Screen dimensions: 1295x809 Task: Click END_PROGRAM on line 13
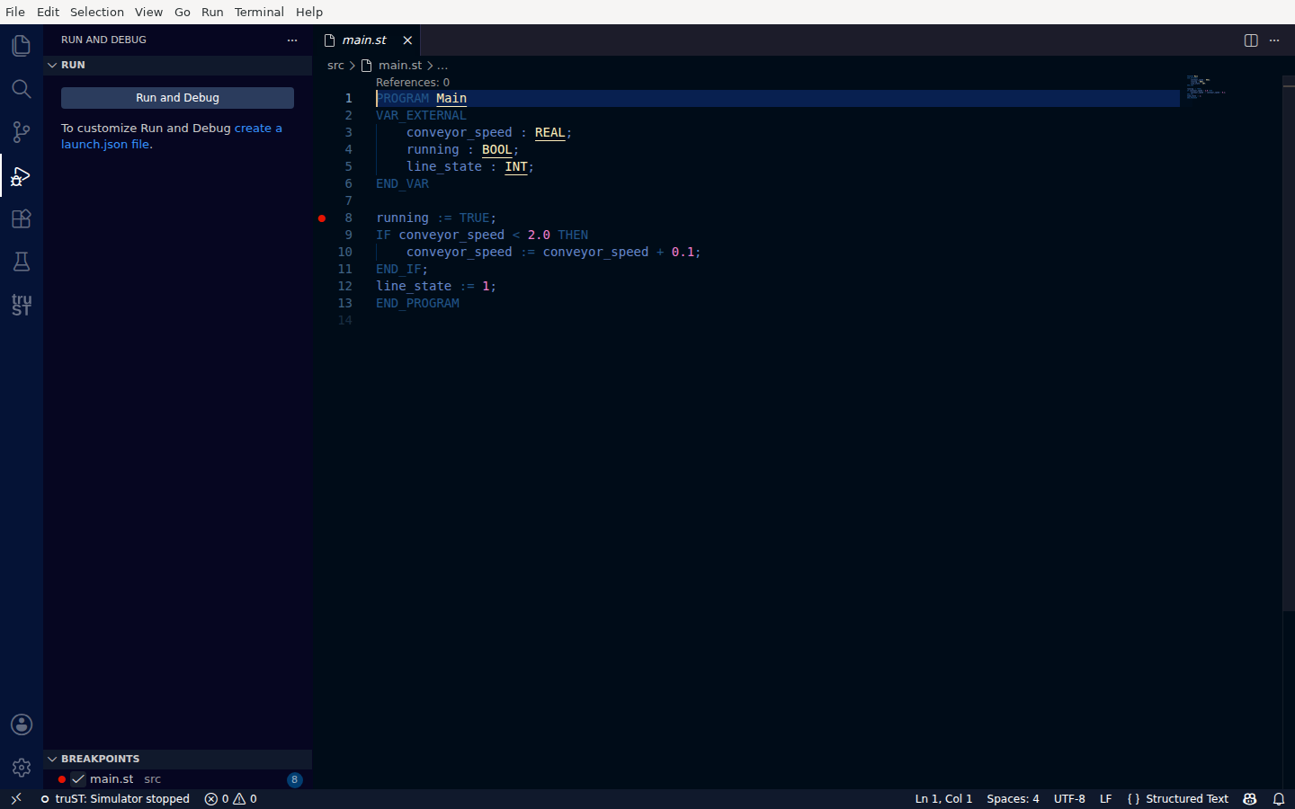coord(417,303)
